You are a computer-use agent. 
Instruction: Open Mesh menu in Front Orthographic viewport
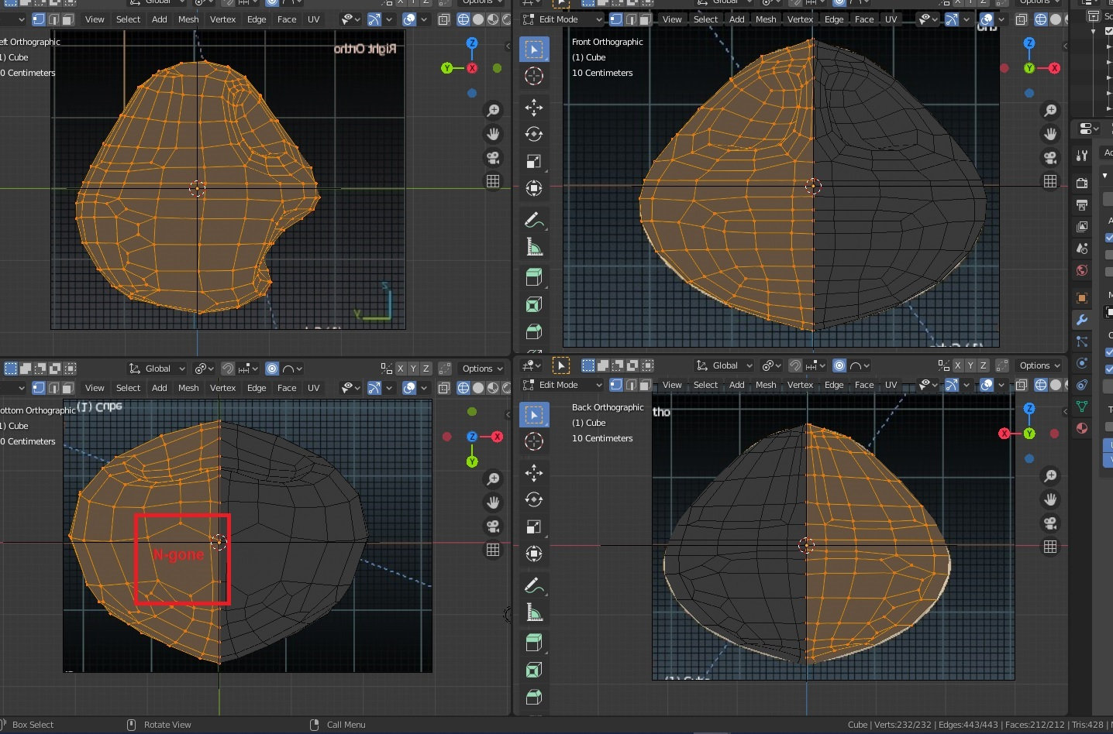766,19
